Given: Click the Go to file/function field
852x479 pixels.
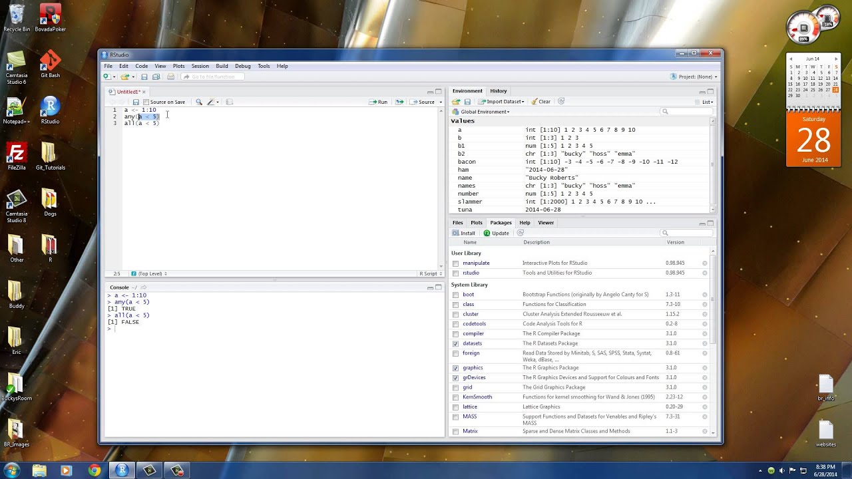Looking at the screenshot, I should coord(212,77).
